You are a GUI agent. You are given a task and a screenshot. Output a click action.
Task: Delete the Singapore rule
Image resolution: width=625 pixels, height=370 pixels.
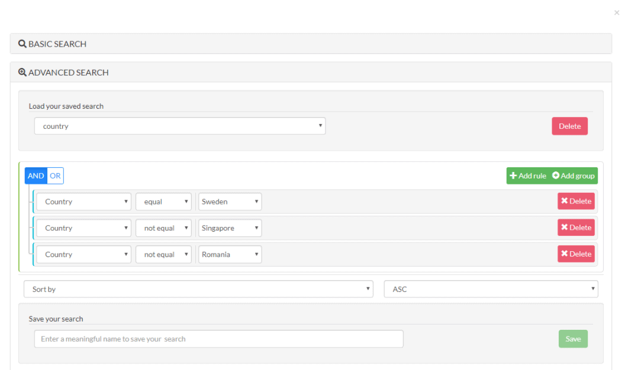click(576, 228)
